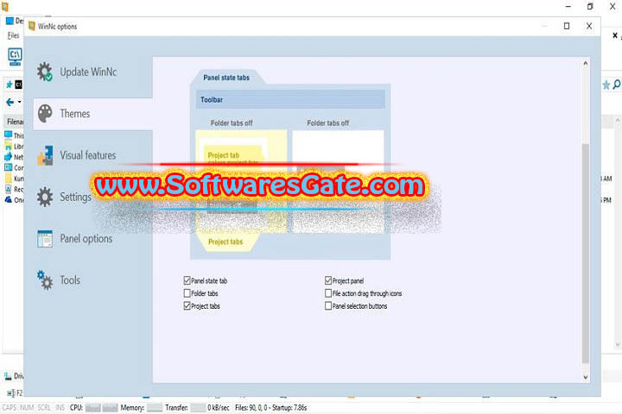Open the Update WinNc section
Screen dimensions: 622x414
point(88,72)
